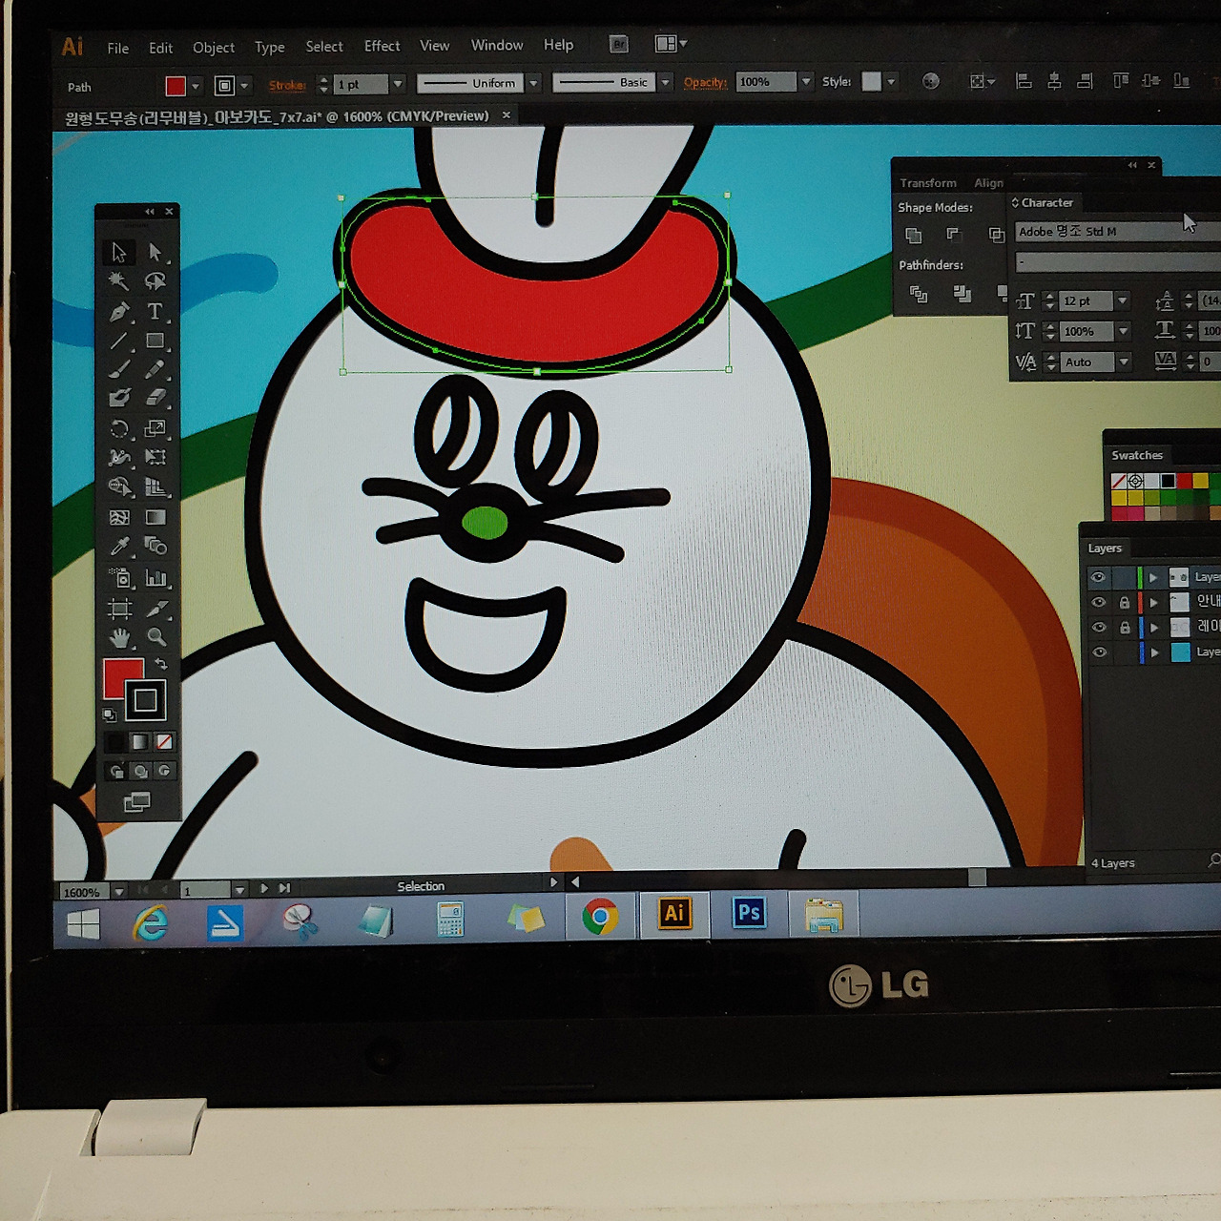Switch to the Align tab
Viewport: 1221px width, 1221px height.
(x=988, y=183)
